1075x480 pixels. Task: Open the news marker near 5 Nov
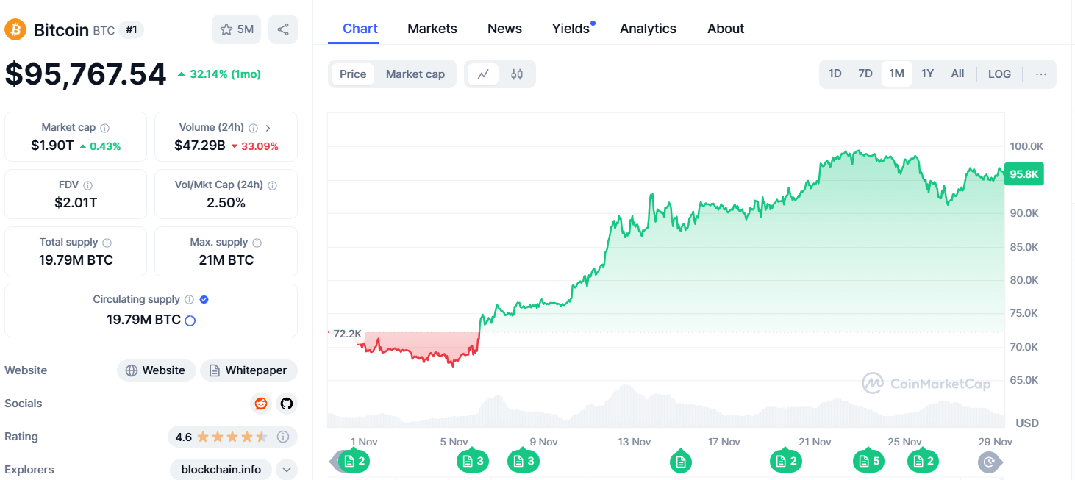pyautogui.click(x=472, y=461)
